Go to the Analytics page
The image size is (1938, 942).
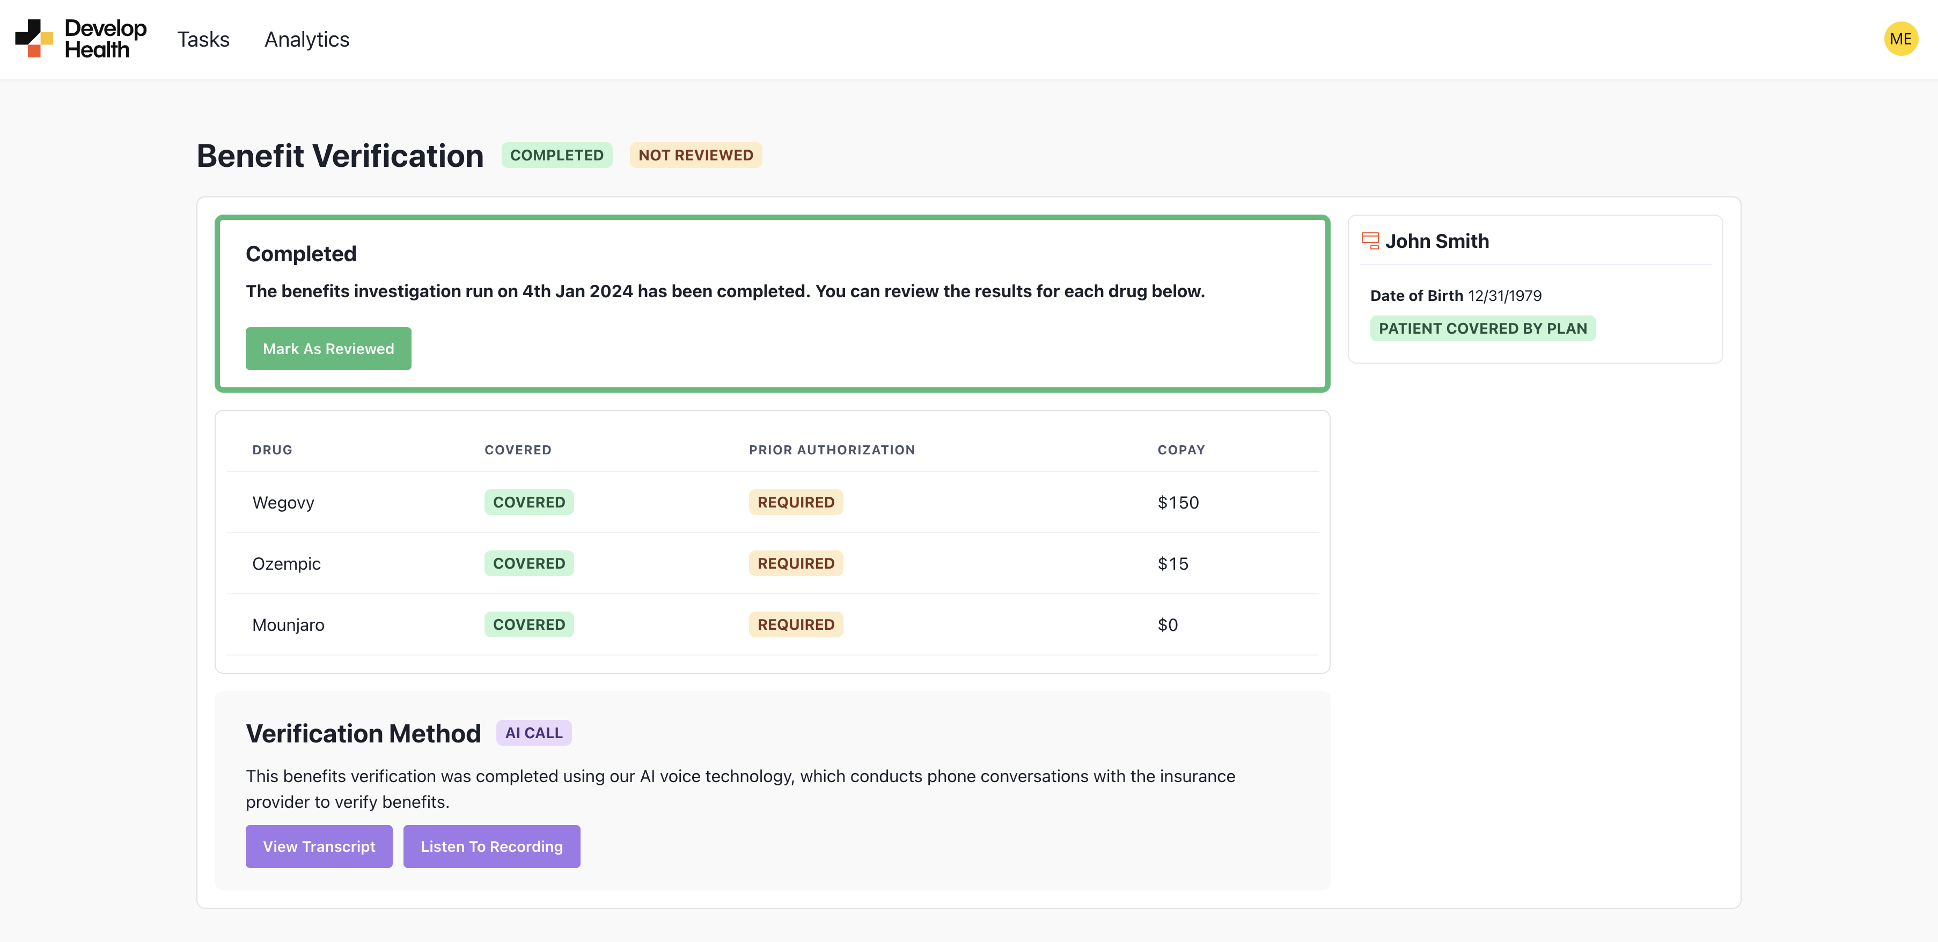pyautogui.click(x=307, y=39)
